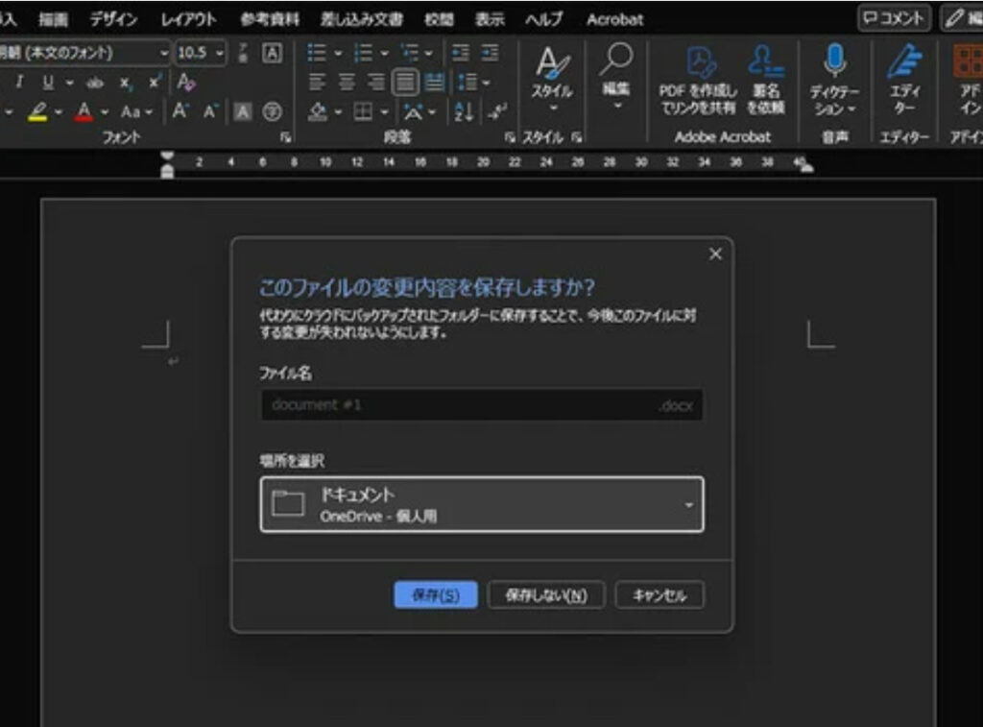Open the レイアウト ribbon tab
983x727 pixels.
point(189,19)
